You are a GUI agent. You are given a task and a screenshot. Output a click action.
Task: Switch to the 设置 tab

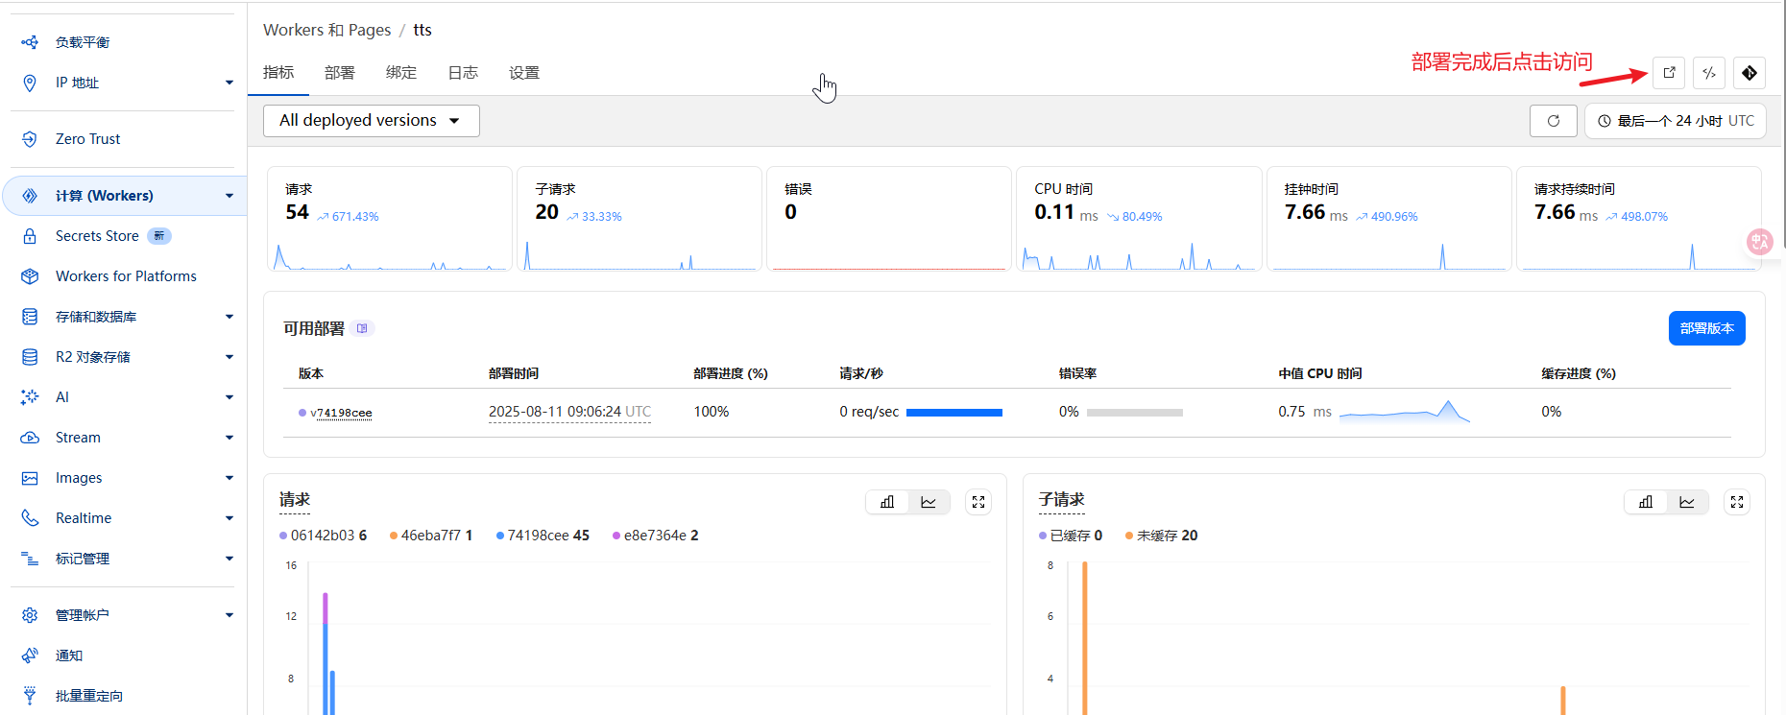coord(524,73)
